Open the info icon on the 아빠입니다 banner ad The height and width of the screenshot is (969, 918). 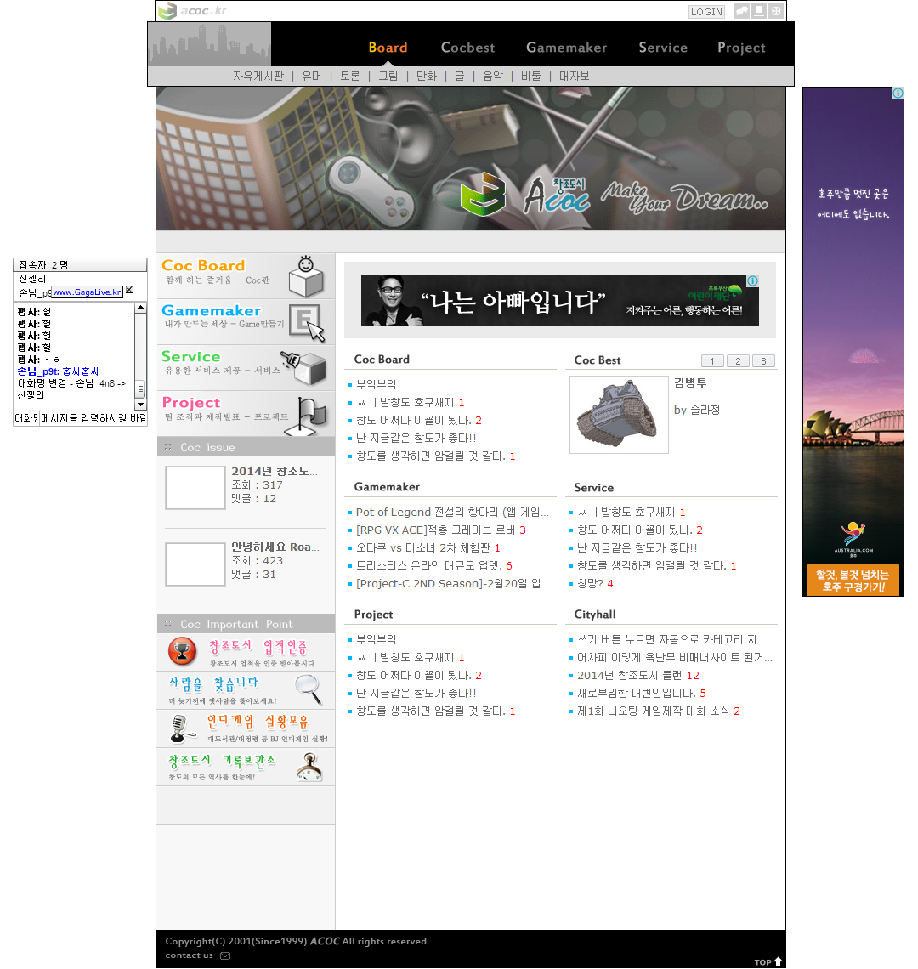tap(752, 280)
